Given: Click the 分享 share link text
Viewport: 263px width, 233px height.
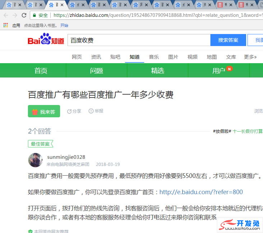Looking at the screenshot, I should 77,111.
